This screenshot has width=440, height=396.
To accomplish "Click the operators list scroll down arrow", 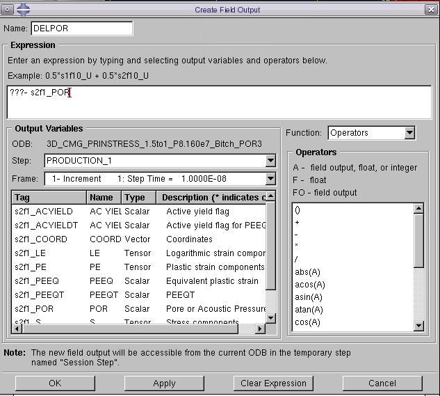I will coord(418,326).
